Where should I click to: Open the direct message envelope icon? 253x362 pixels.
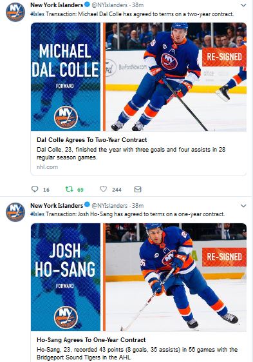(x=138, y=189)
